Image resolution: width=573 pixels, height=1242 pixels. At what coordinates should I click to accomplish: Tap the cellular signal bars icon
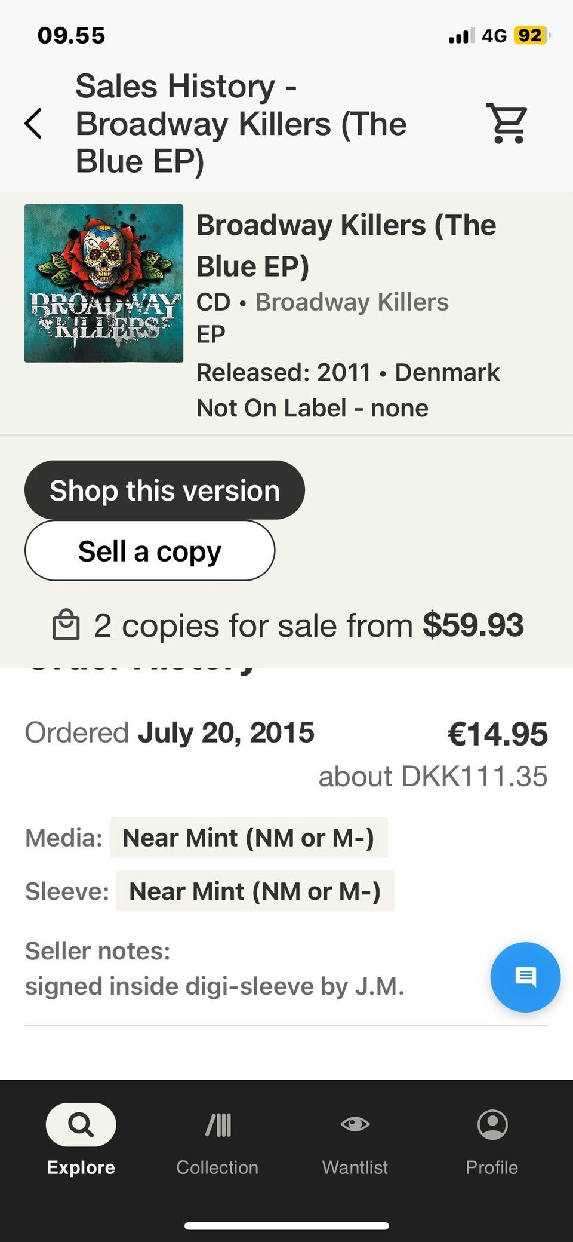coord(462,36)
